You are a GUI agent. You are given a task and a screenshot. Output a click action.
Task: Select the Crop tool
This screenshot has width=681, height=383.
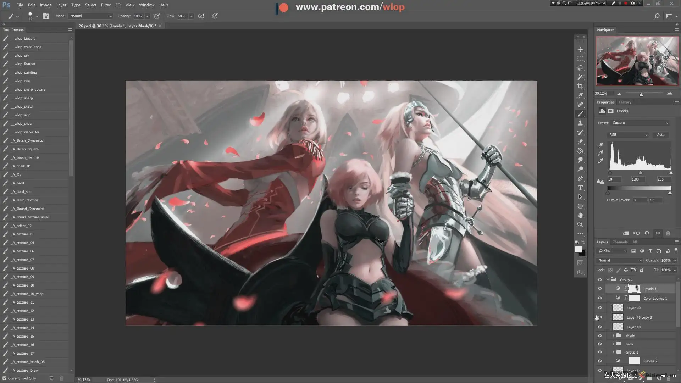(x=580, y=86)
